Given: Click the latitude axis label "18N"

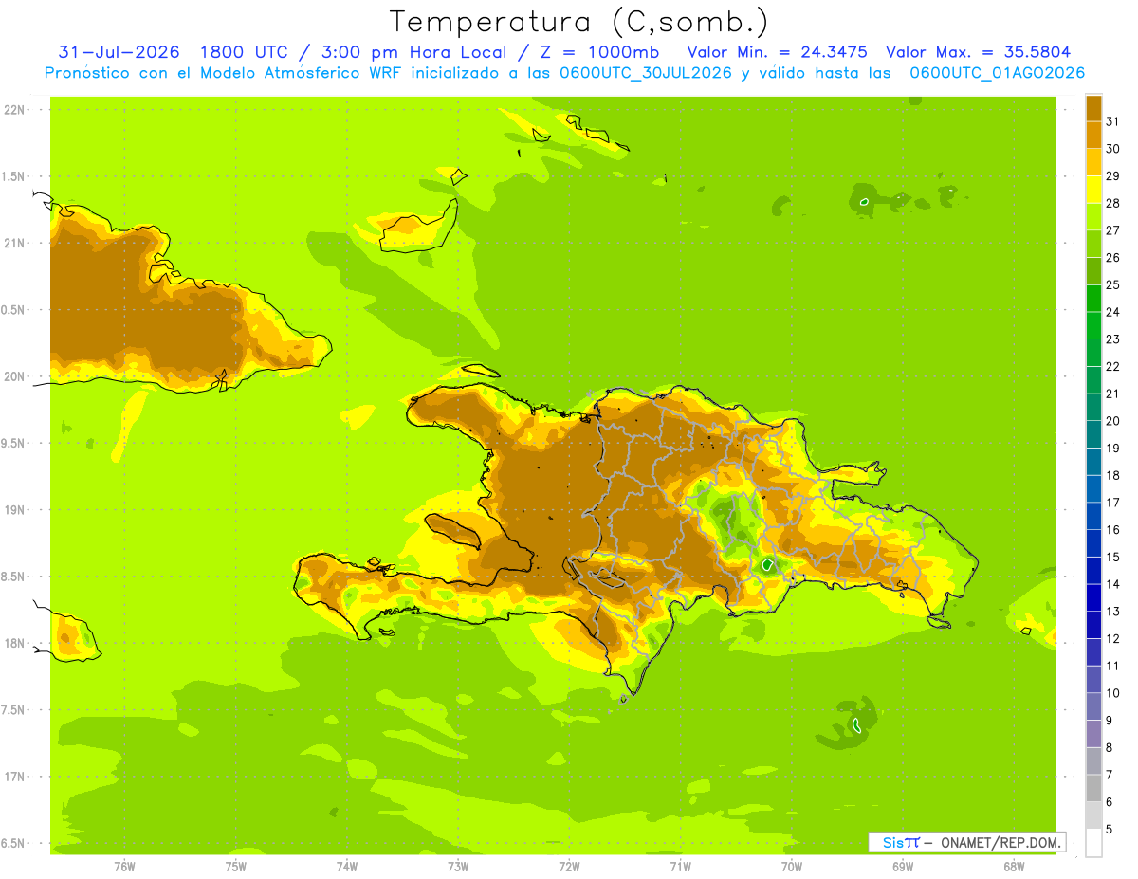Looking at the screenshot, I should coord(13,644).
